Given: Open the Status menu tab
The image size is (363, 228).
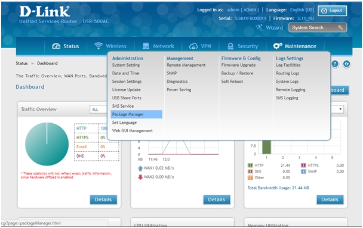Looking at the screenshot, I should pyautogui.click(x=66, y=46).
